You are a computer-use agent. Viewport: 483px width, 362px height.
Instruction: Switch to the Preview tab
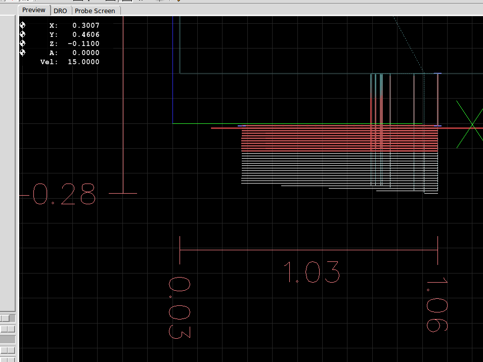pos(34,10)
